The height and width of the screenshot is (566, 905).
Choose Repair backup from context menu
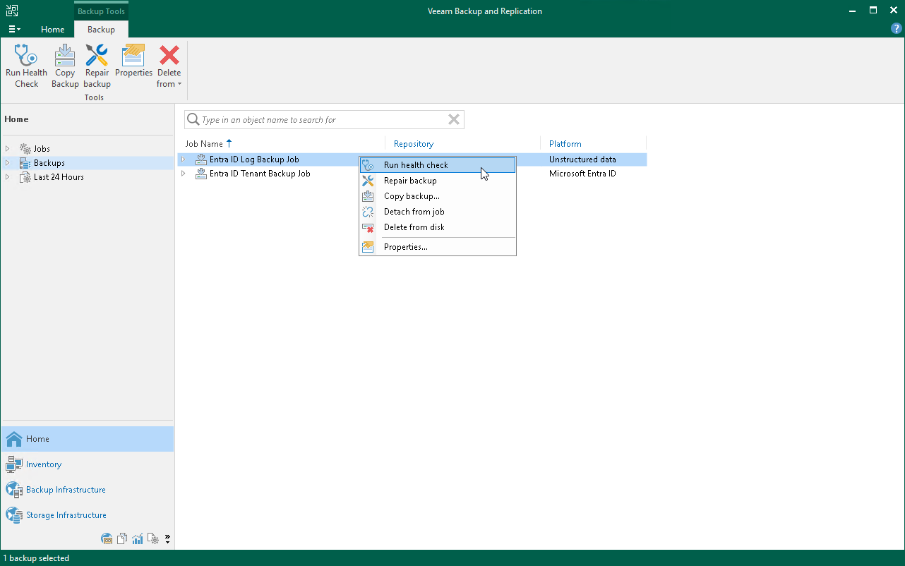438,181
